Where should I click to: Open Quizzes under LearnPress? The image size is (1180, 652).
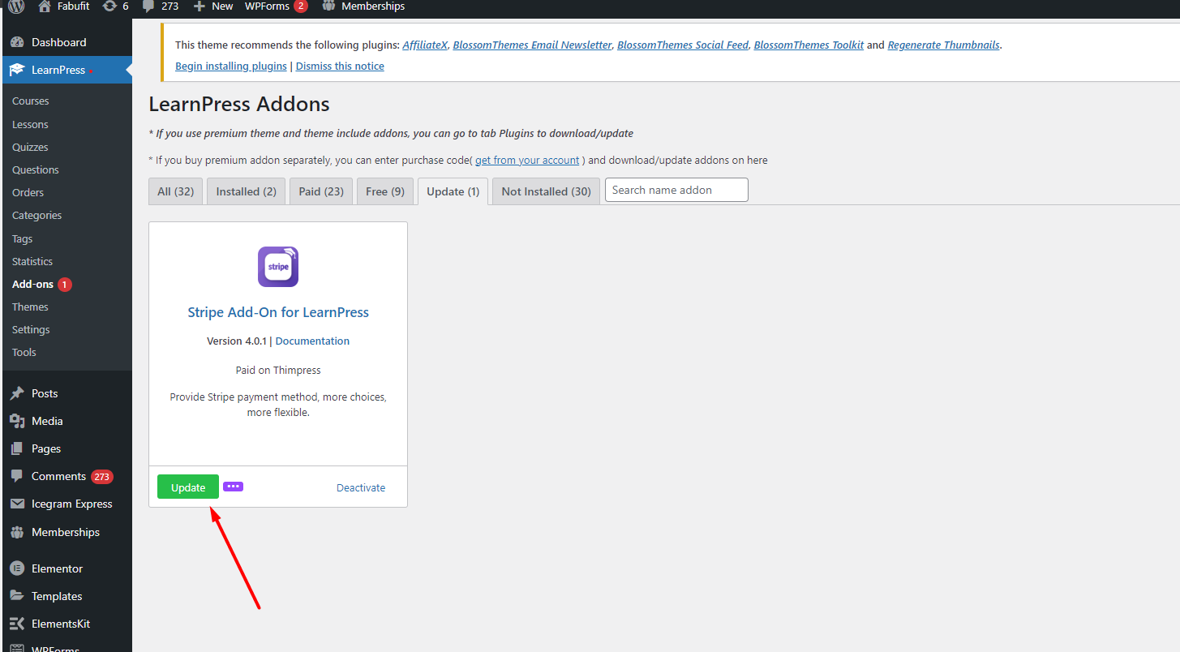click(x=30, y=147)
